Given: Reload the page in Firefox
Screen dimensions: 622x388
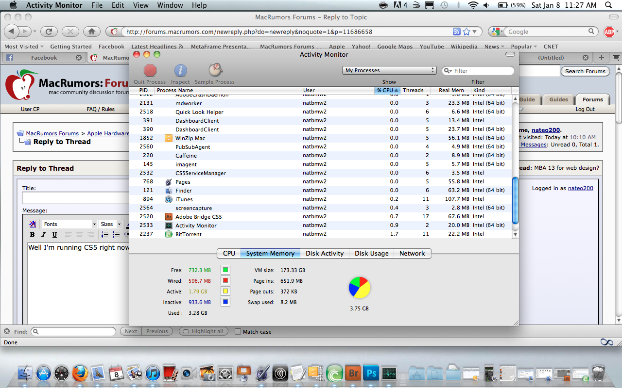Looking at the screenshot, I should (x=49, y=32).
